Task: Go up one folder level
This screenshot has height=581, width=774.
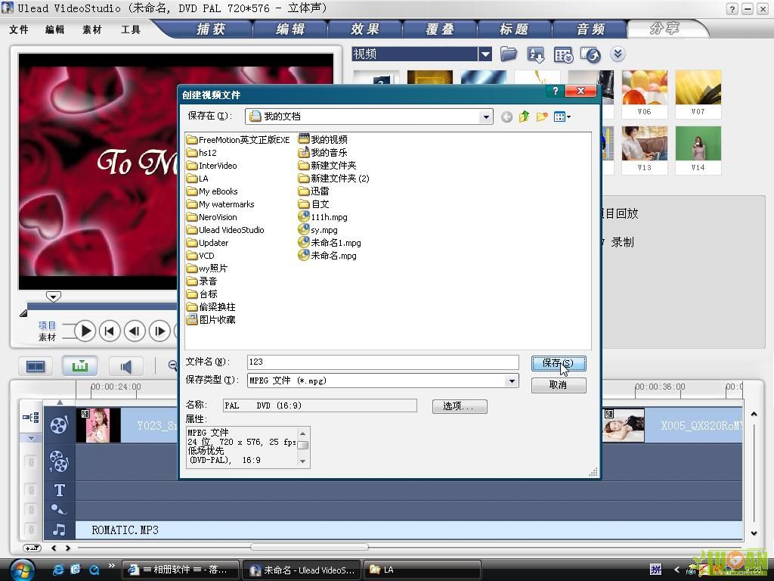Action: click(x=525, y=117)
